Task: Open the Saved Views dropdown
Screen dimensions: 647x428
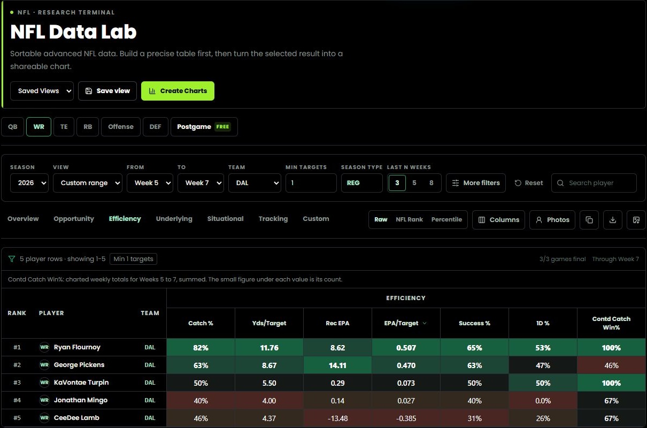Action: (x=42, y=91)
